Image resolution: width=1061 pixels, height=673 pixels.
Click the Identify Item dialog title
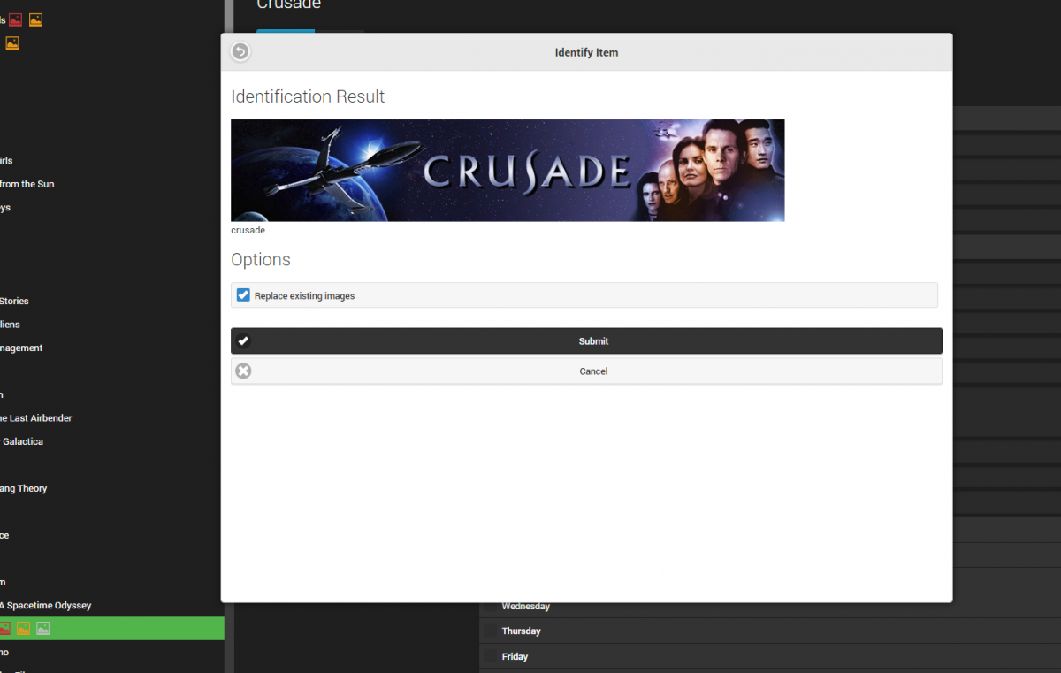[x=586, y=52]
